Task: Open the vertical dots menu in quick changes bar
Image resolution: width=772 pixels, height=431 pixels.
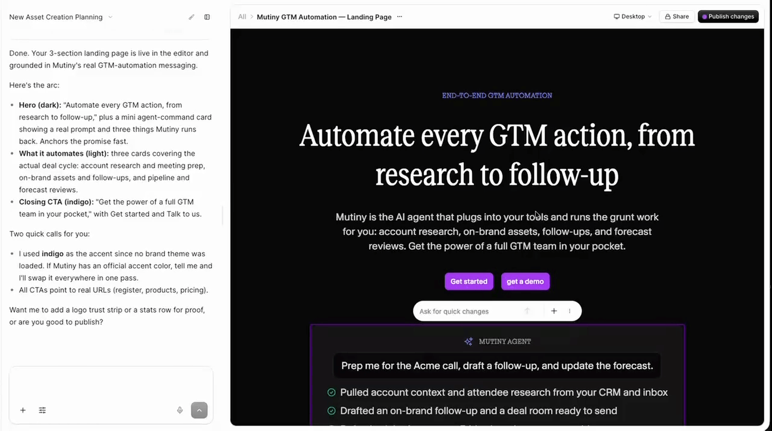Action: point(570,311)
